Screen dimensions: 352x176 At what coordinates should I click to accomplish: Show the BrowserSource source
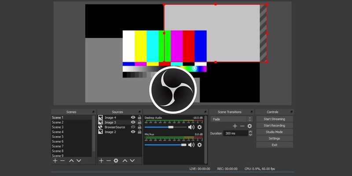click(x=133, y=127)
